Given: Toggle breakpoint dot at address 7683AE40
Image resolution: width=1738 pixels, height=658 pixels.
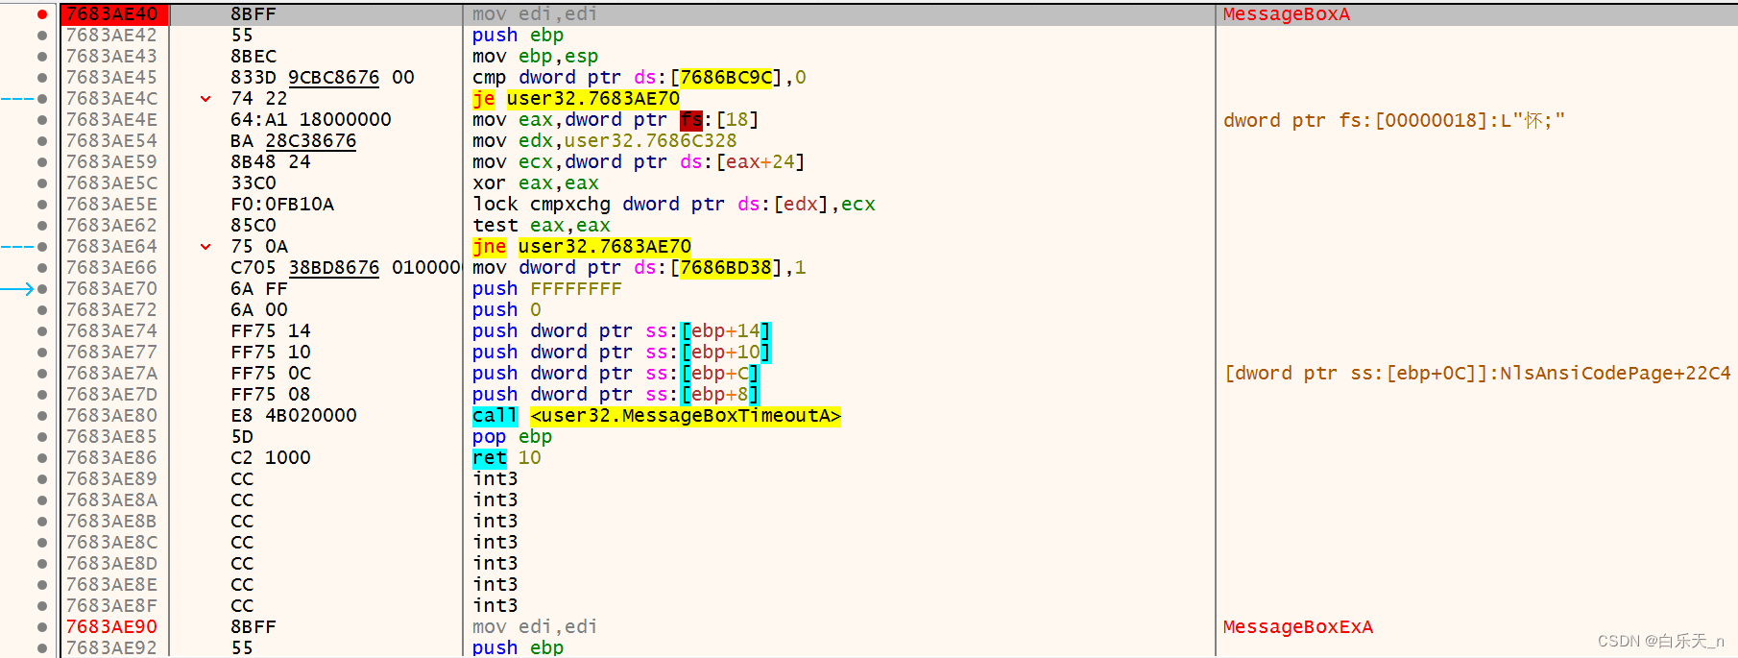Looking at the screenshot, I should tap(42, 14).
